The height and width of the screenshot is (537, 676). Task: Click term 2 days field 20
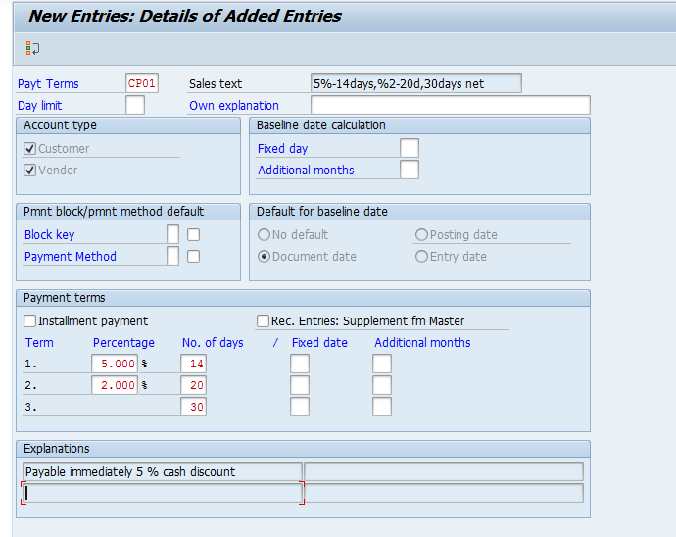pos(193,385)
